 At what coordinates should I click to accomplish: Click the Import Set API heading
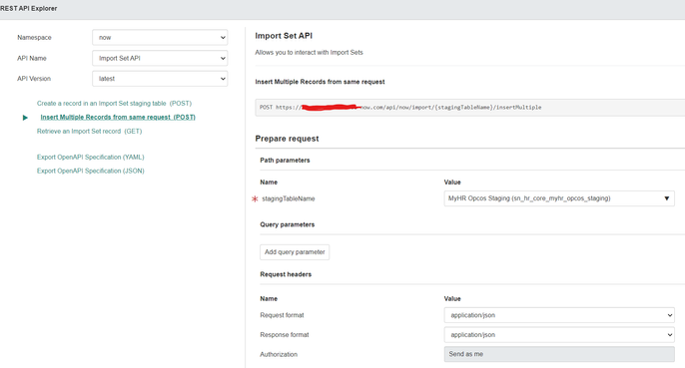click(x=284, y=36)
